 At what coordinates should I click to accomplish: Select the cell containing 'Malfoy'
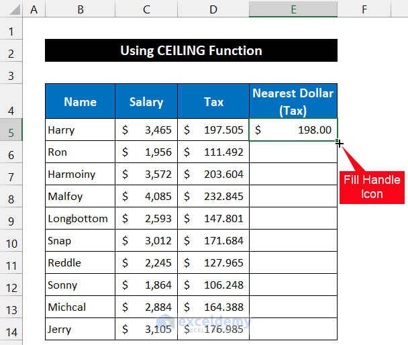(x=80, y=196)
